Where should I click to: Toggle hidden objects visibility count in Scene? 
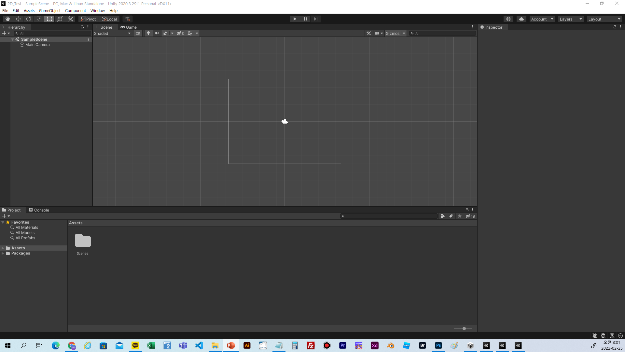point(180,33)
